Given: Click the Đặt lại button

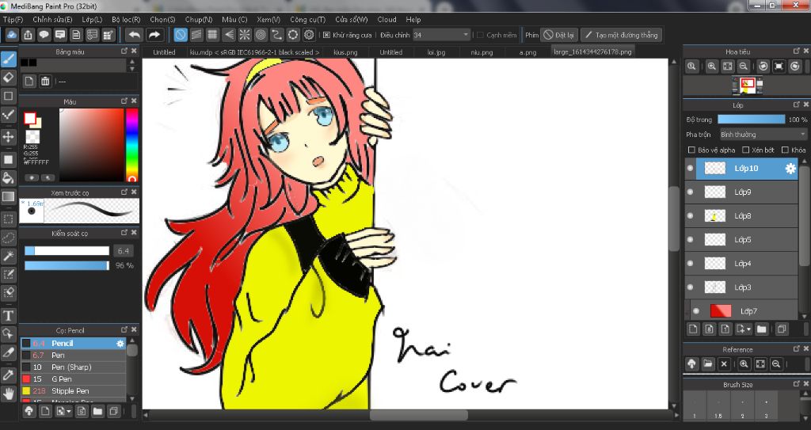Looking at the screenshot, I should click(558, 35).
